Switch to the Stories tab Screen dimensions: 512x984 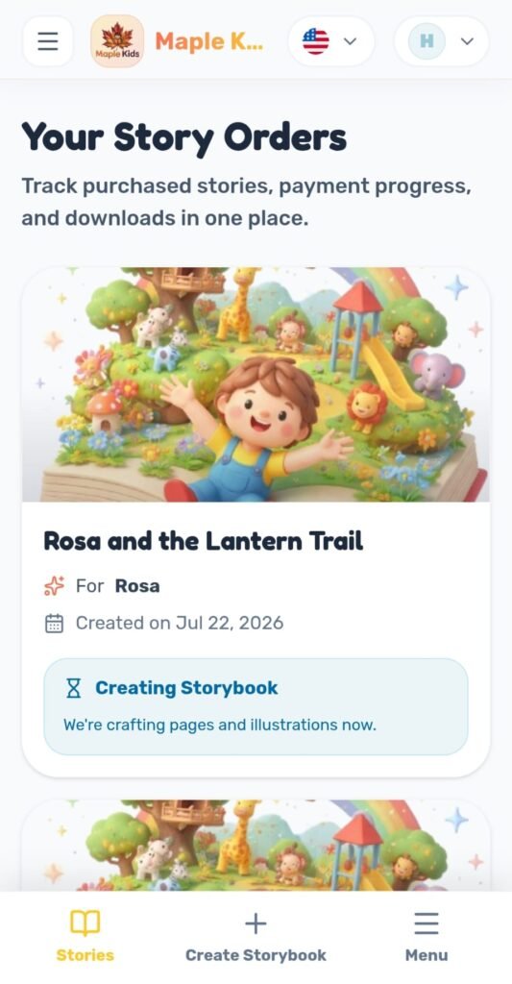(x=85, y=937)
